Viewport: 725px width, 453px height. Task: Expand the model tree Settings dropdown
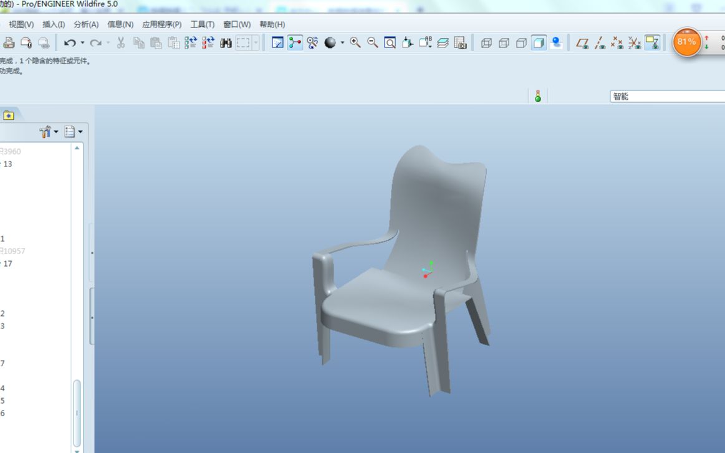tap(49, 132)
